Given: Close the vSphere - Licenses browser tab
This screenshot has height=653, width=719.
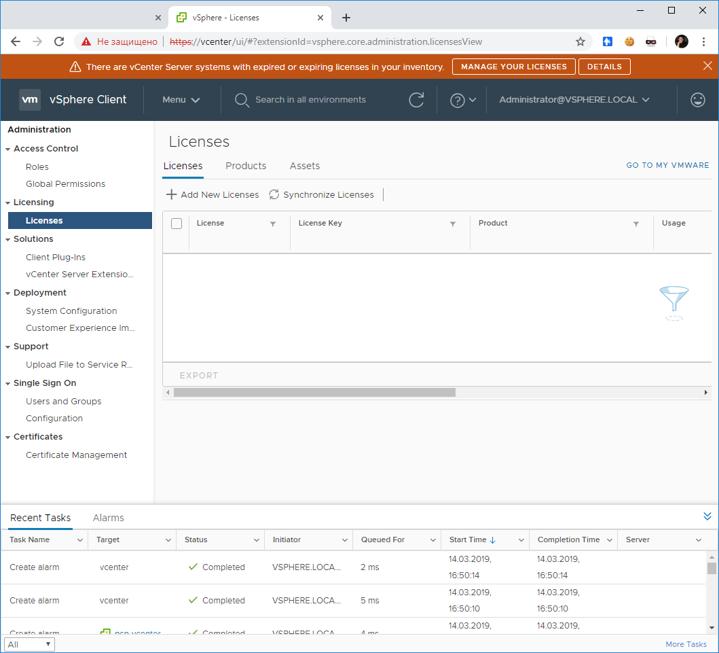Looking at the screenshot, I should (320, 18).
